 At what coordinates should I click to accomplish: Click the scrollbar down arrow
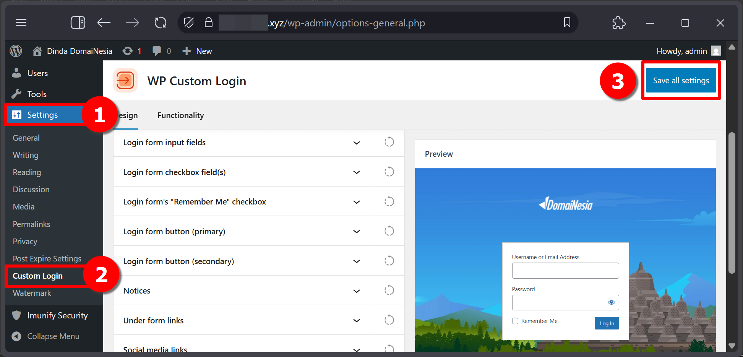pos(732,346)
